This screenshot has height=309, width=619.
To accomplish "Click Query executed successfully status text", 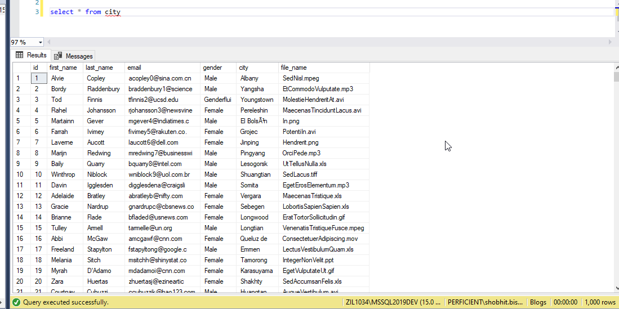I will click(65, 302).
